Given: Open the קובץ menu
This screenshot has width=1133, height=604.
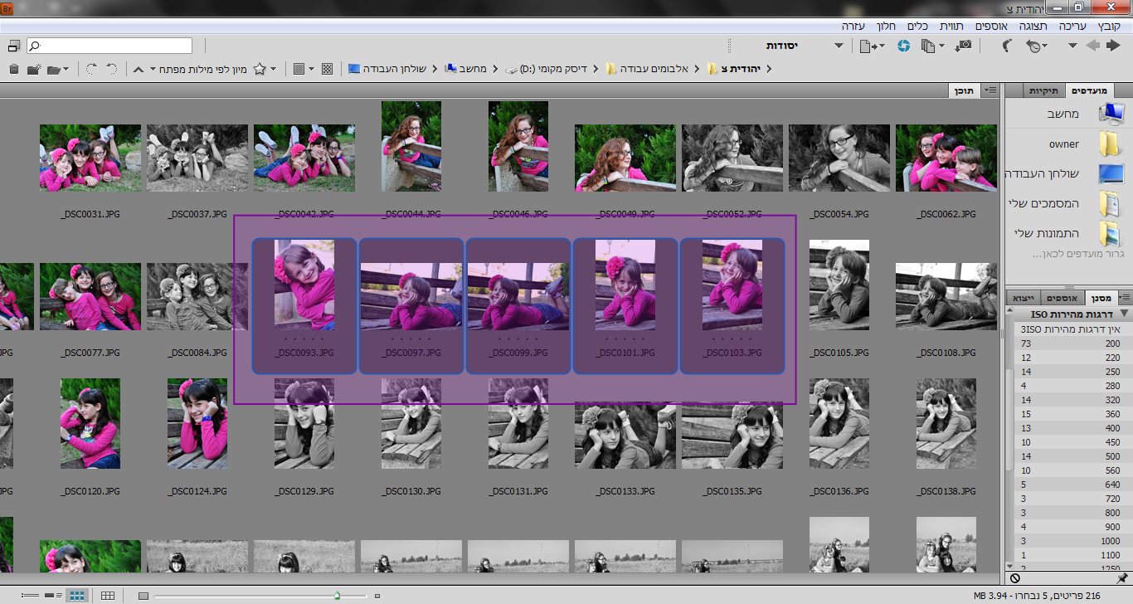Looking at the screenshot, I should point(1109,27).
